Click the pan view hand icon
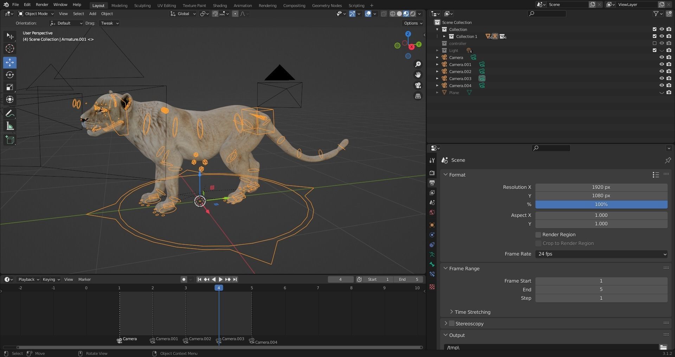Viewport: 675px width, 357px height. 418,75
